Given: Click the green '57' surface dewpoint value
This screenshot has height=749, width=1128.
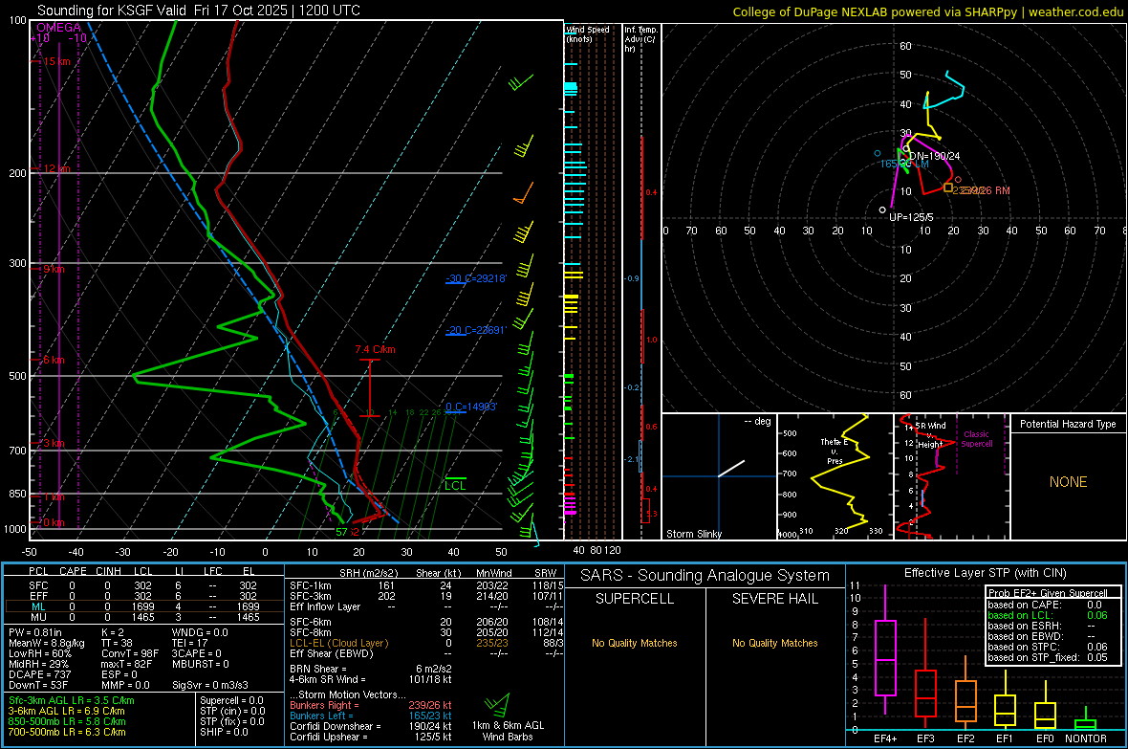Looking at the screenshot, I should [x=341, y=532].
